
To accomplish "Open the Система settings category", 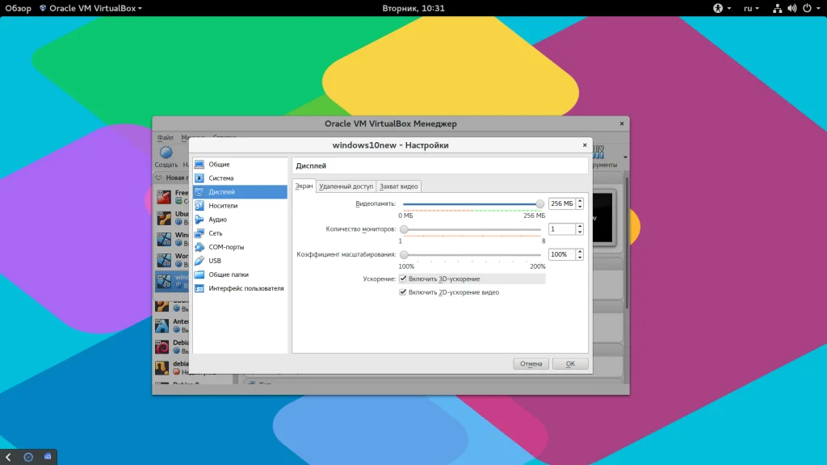I will tap(220, 178).
